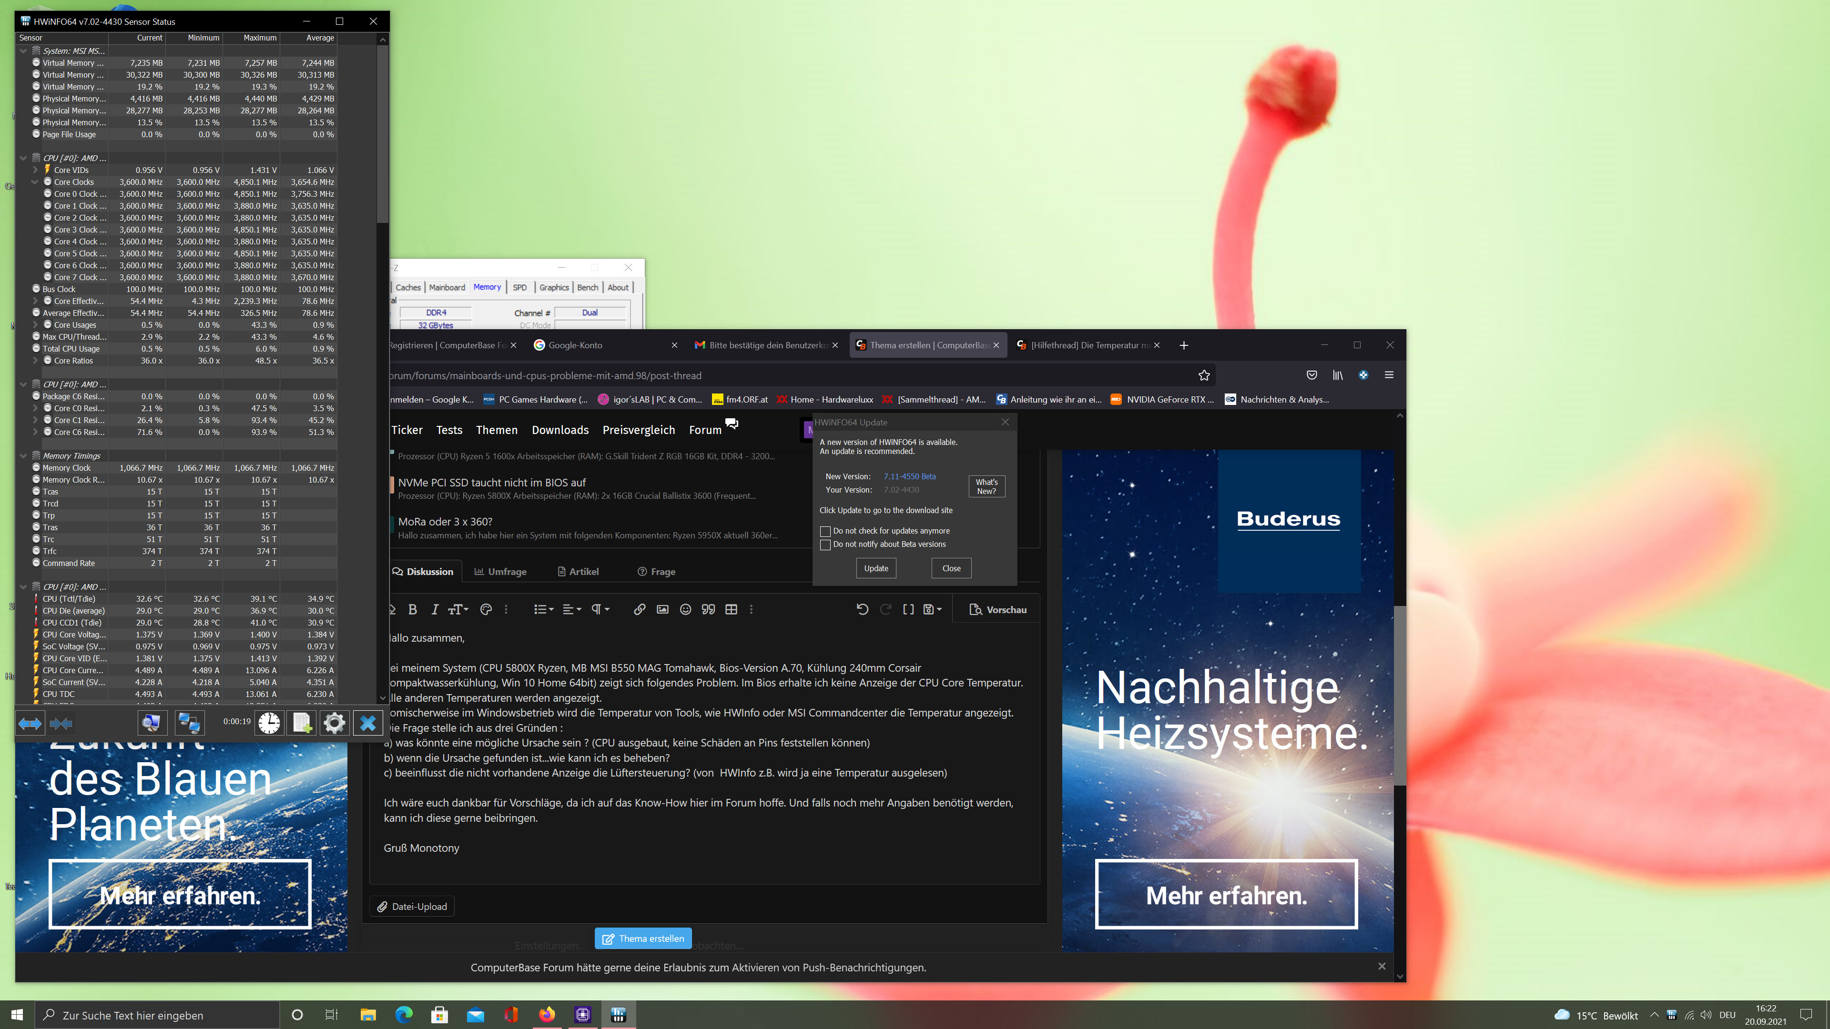Click the undo arrow in editor toolbar
Viewport: 1830px width, 1029px height.
tap(863, 609)
